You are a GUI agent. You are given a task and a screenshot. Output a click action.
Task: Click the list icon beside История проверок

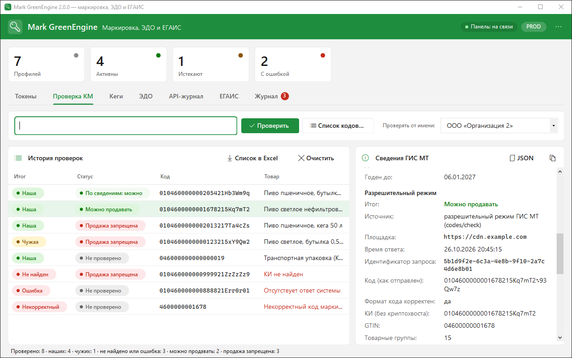point(18,158)
